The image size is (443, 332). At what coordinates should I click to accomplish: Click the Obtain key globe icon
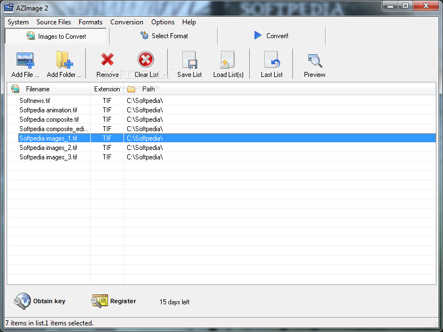click(x=22, y=301)
